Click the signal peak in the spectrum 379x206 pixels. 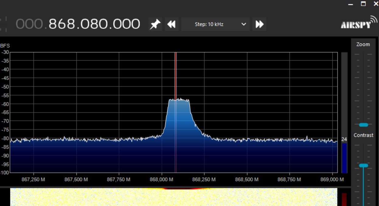point(179,100)
